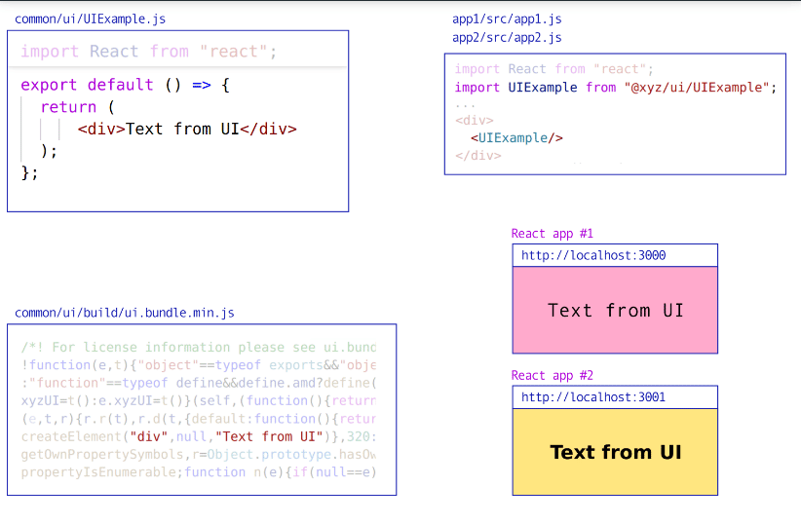Click the 'return (' line in UIExample.js
Image resolution: width=801 pixels, height=524 pixels.
[x=78, y=107]
